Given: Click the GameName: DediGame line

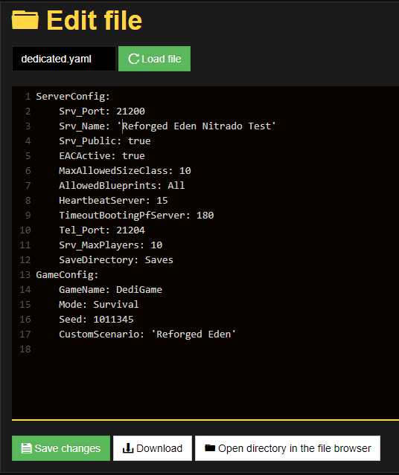Looking at the screenshot, I should 110,289.
